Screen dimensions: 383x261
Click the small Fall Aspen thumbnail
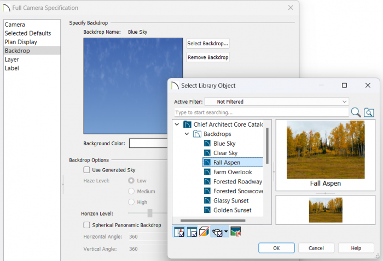326,210
